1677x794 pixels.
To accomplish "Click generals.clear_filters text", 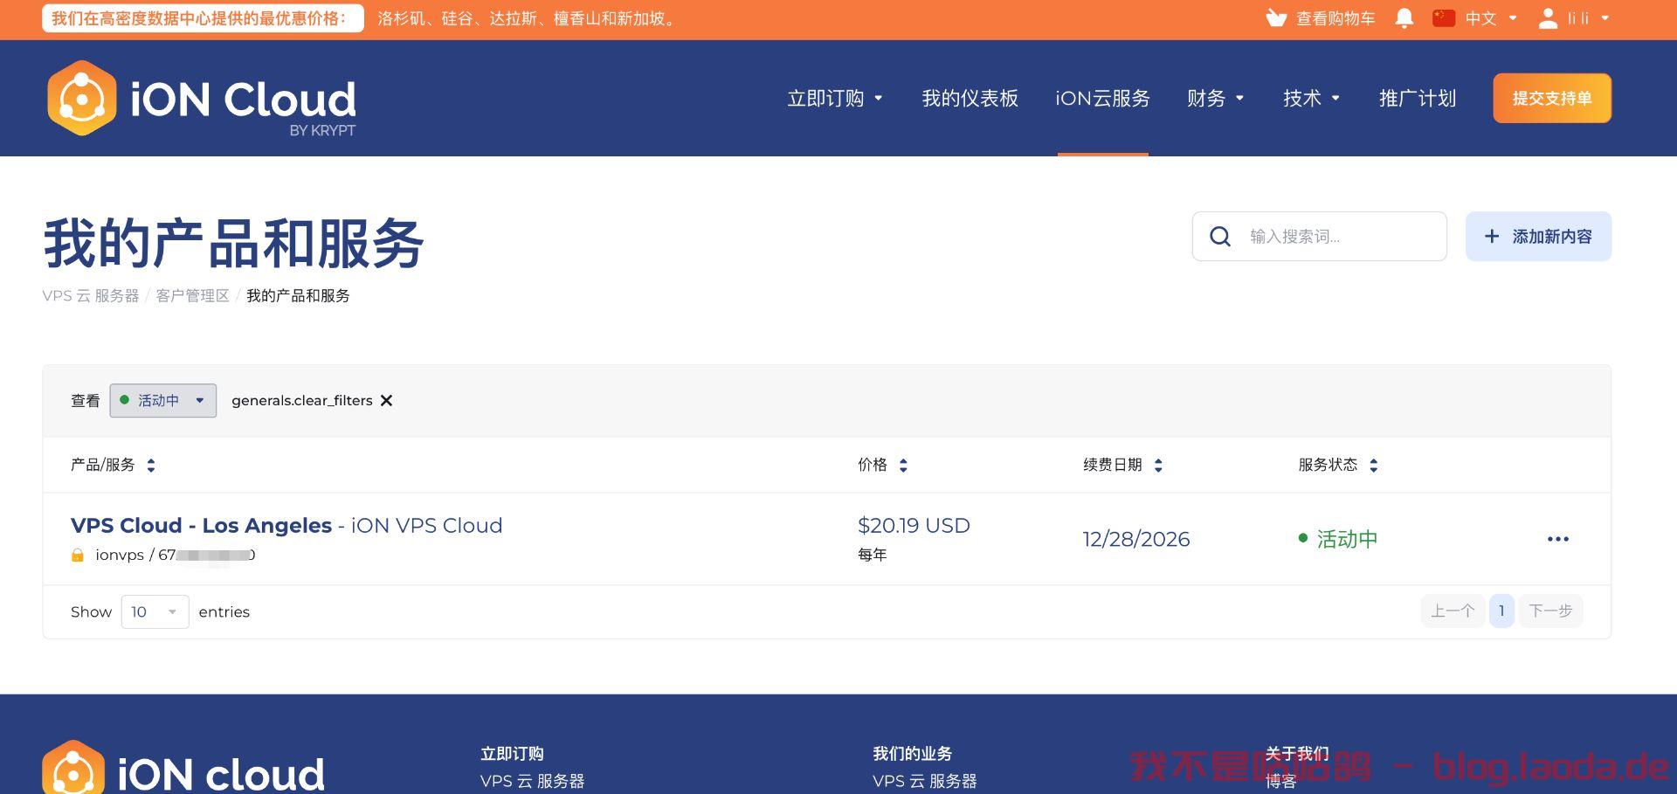I will tap(301, 400).
